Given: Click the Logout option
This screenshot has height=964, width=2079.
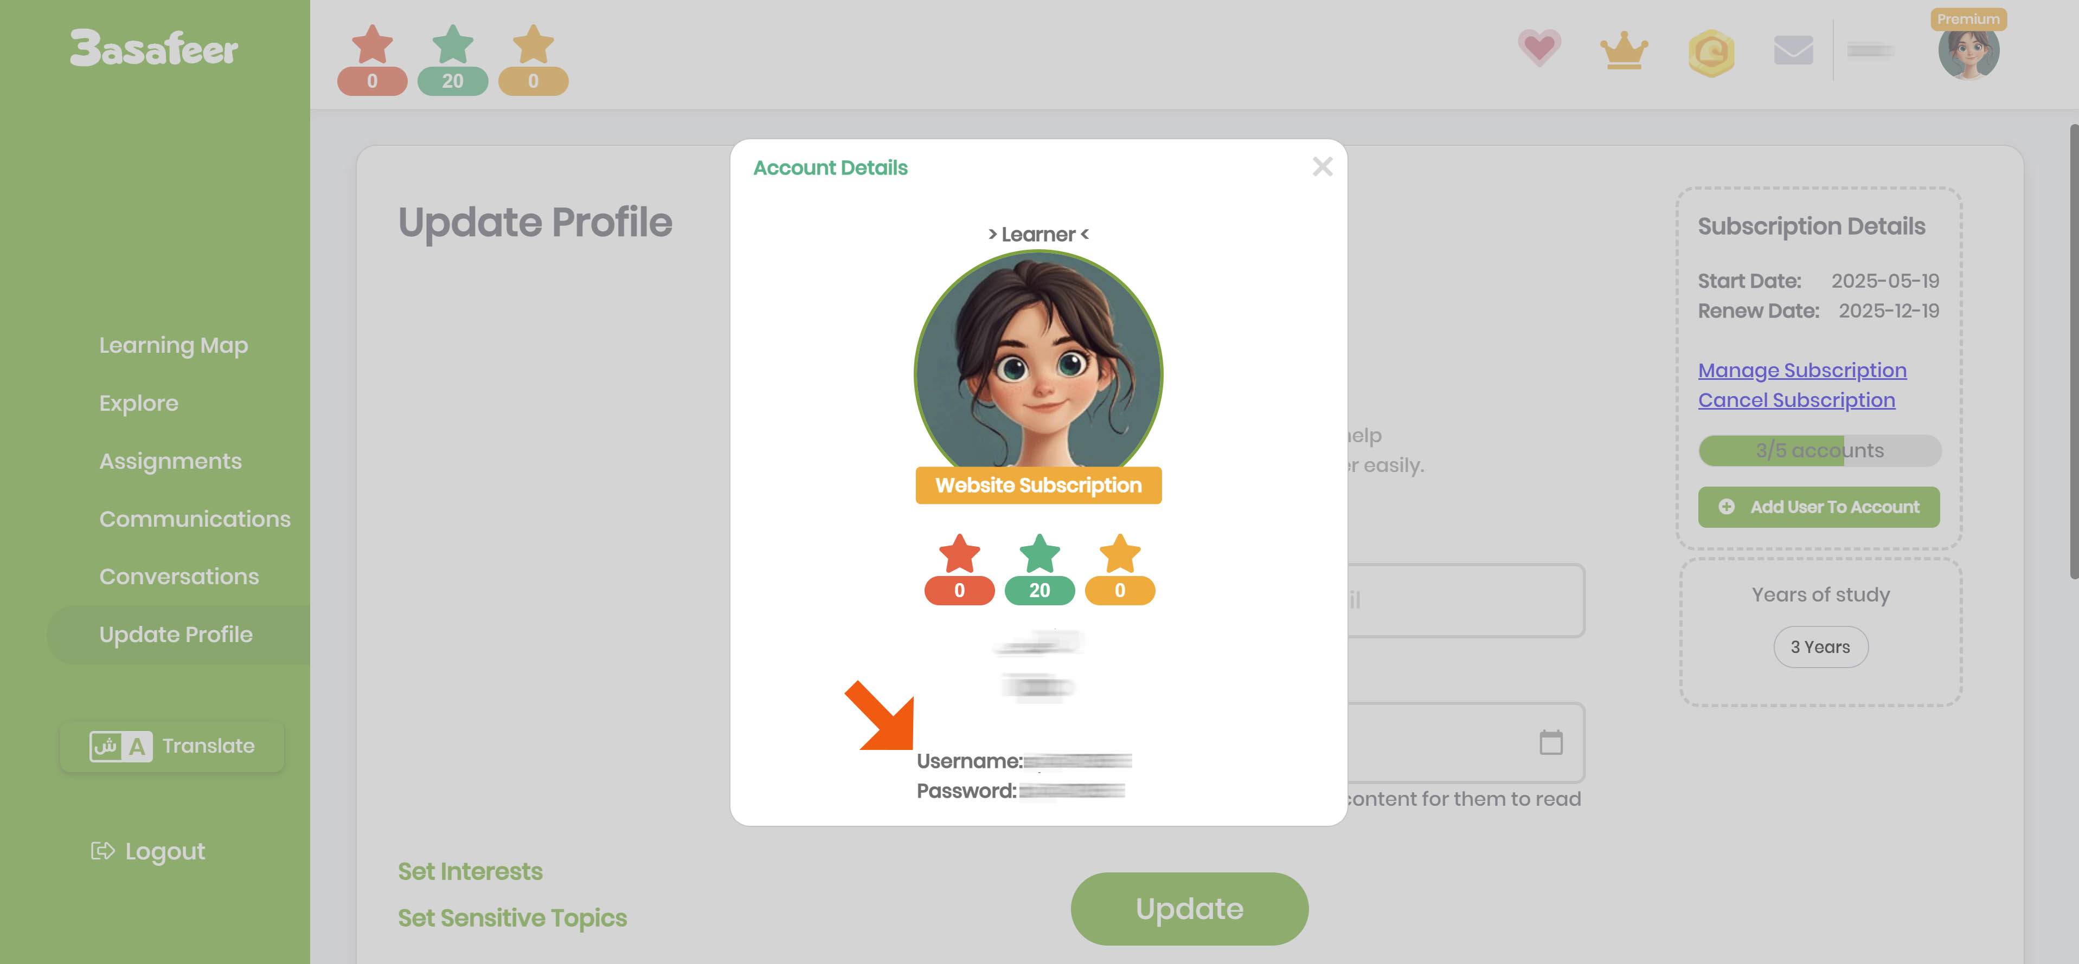Looking at the screenshot, I should coord(149,852).
